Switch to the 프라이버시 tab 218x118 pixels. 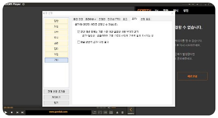(91, 19)
